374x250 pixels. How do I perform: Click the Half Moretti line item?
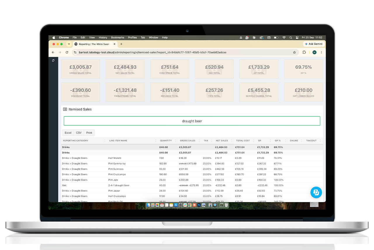115,158
